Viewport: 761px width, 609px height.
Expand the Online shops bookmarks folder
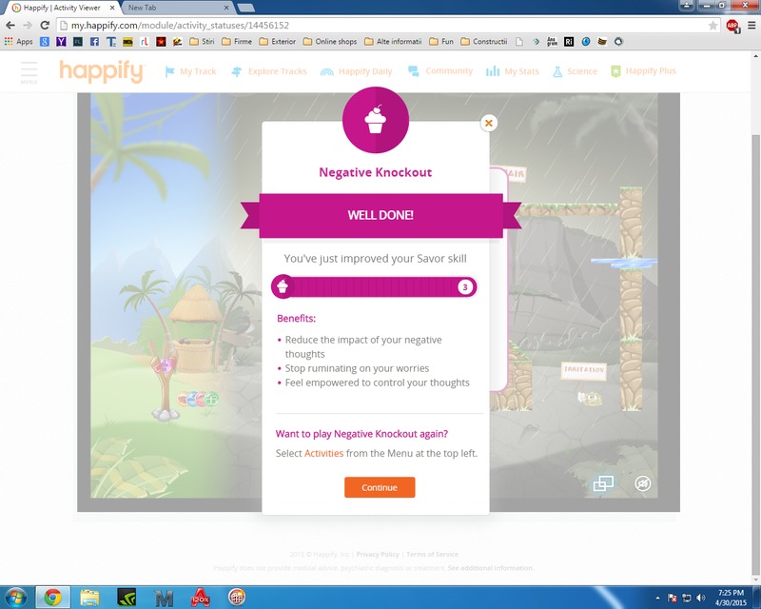point(330,42)
